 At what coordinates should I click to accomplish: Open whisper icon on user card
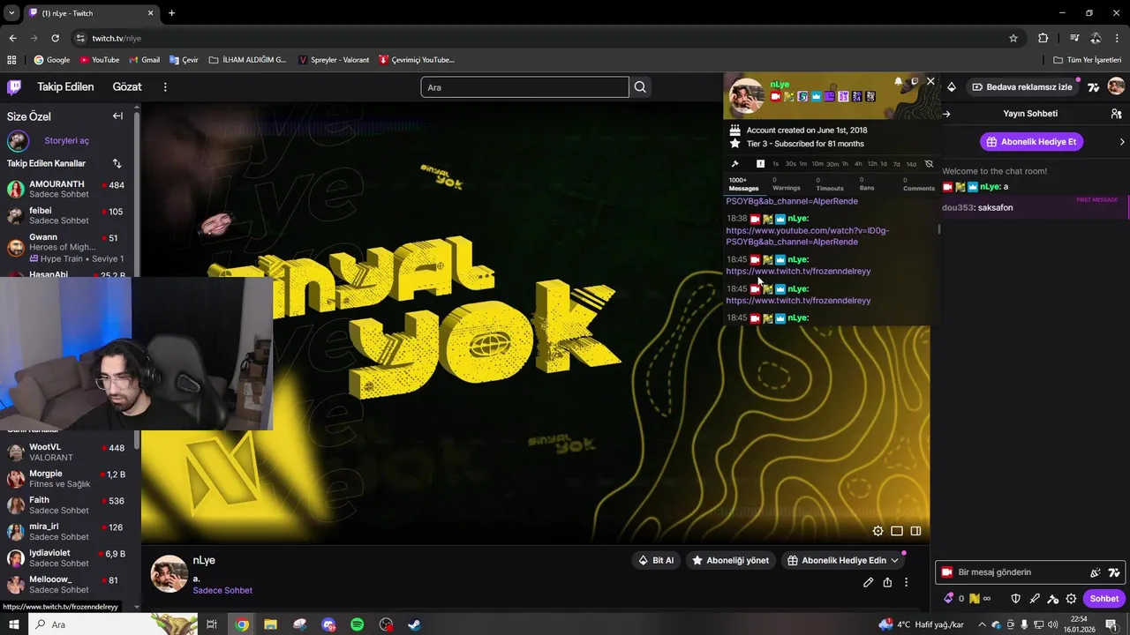click(x=915, y=81)
